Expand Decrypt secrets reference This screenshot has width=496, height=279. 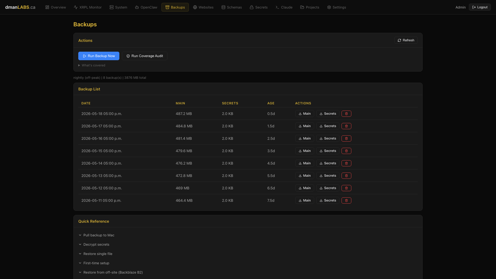click(94, 244)
